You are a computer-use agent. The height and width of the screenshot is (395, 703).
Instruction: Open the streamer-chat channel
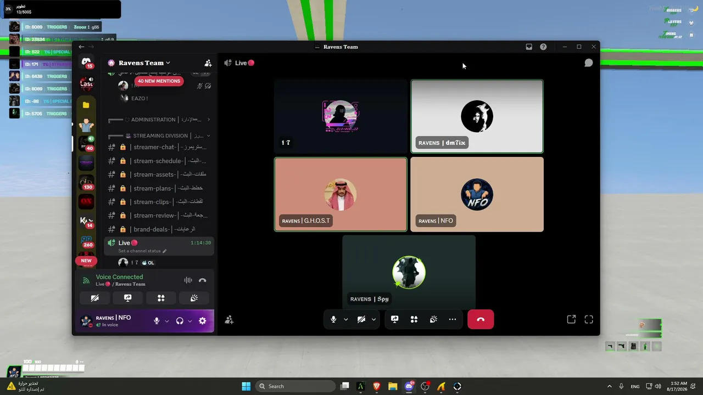click(x=159, y=147)
